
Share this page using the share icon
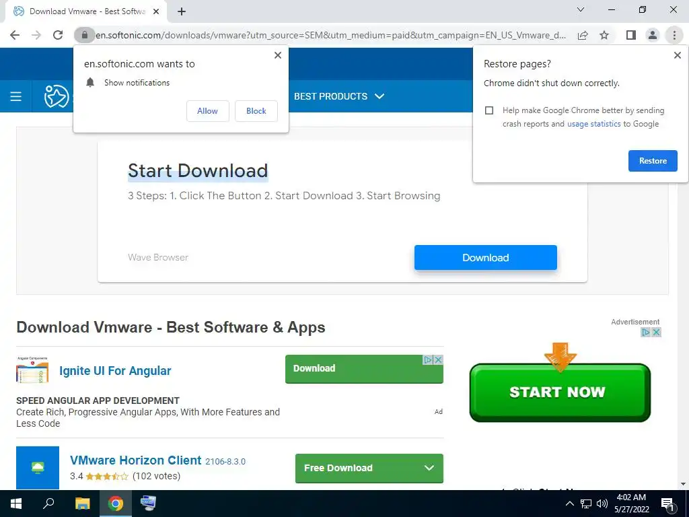pyautogui.click(x=583, y=35)
